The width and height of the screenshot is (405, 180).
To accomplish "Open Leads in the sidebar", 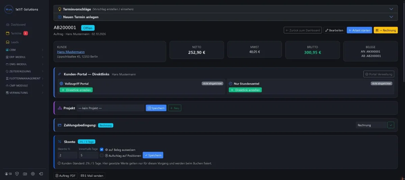I will pyautogui.click(x=12, y=42).
